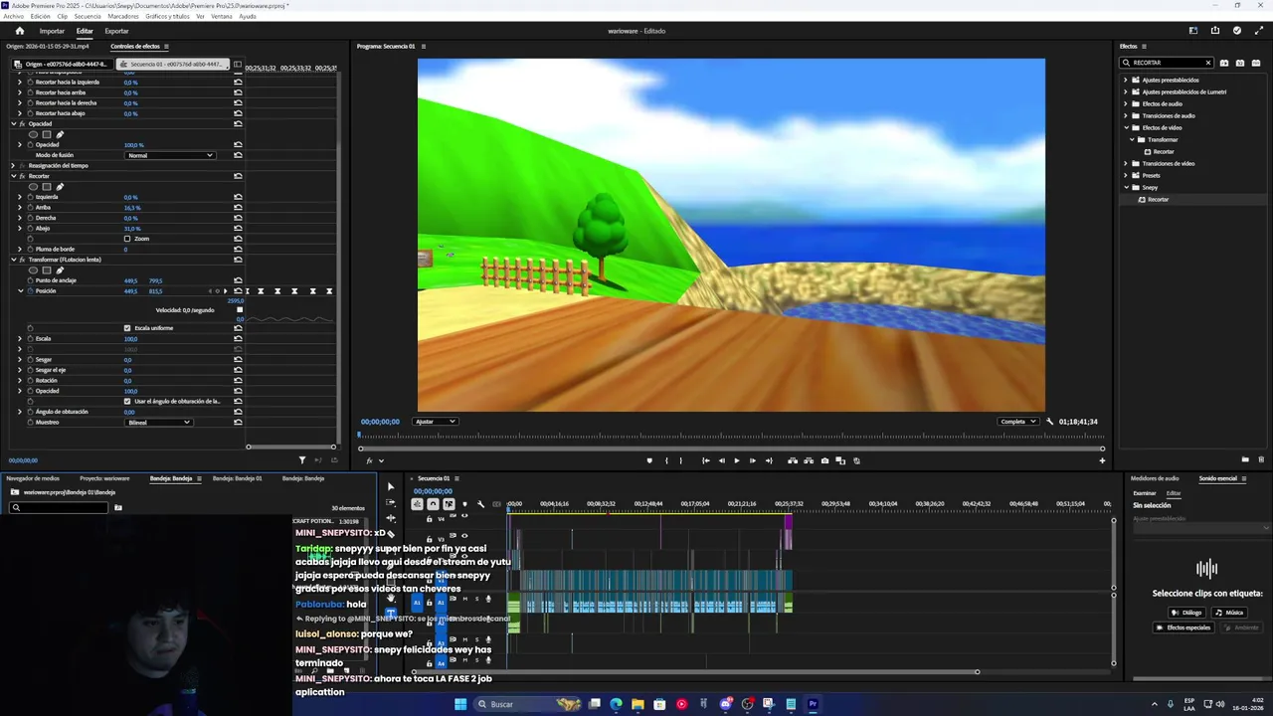Open program monitor settings wrench icon
Screen dimensions: 1273x716
[x=1049, y=422]
